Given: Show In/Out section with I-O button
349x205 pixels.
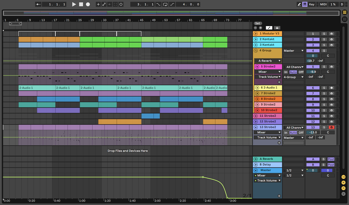Looking at the screenshot, I should 343,177.
